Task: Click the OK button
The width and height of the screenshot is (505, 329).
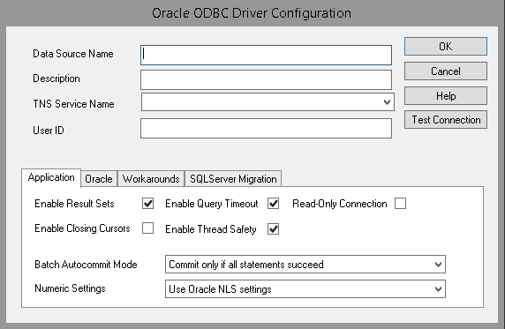Action: tap(446, 47)
